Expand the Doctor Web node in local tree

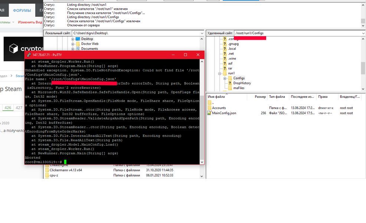point(73,44)
